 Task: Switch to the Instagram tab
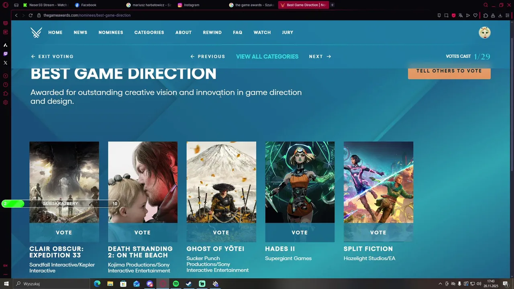(200, 5)
